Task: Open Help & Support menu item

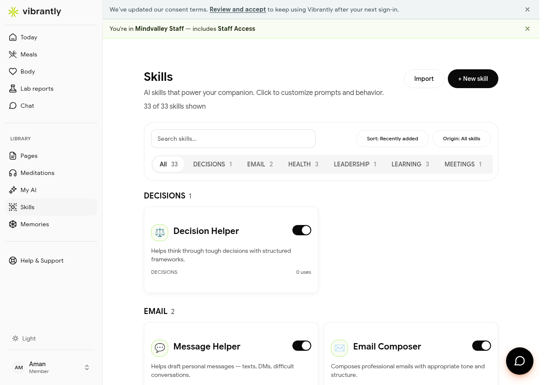Action: coord(51,261)
